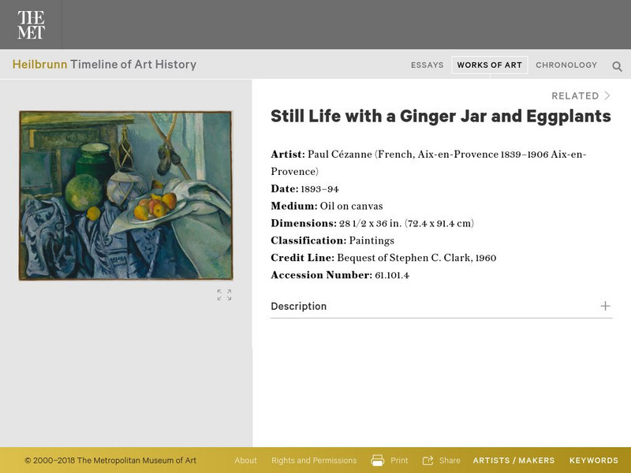
Task: Open Keywords menu
Action: coord(594,460)
